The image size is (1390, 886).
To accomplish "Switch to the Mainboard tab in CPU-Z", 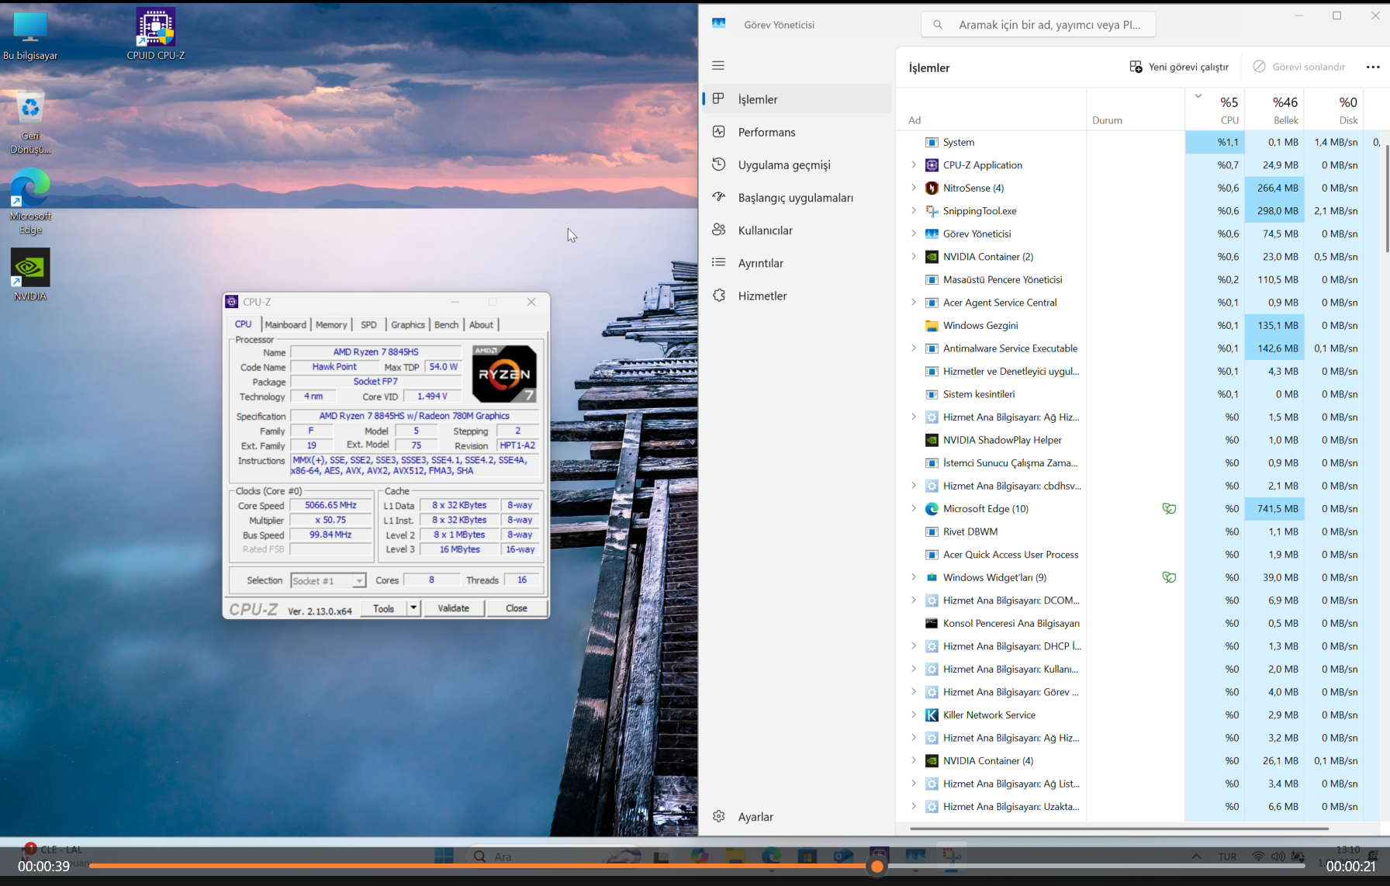I will [285, 325].
